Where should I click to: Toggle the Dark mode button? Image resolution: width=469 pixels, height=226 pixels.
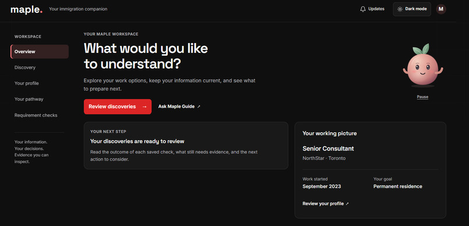[412, 9]
